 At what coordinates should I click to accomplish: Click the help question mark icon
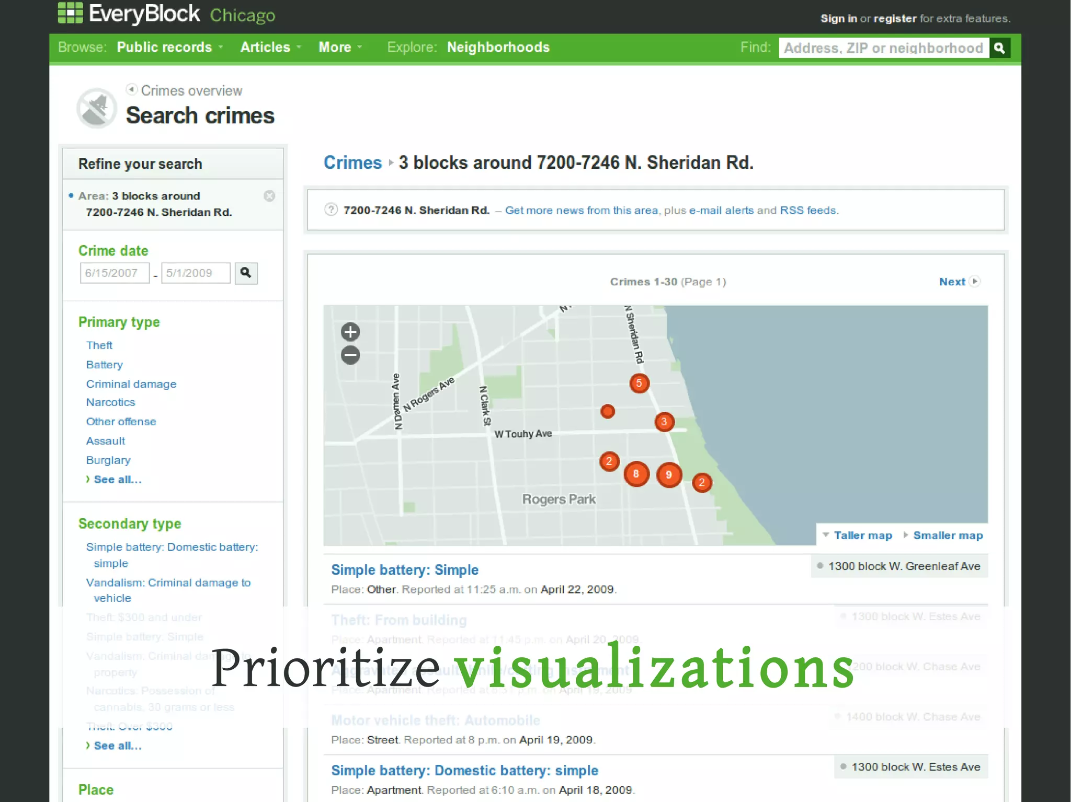[331, 210]
